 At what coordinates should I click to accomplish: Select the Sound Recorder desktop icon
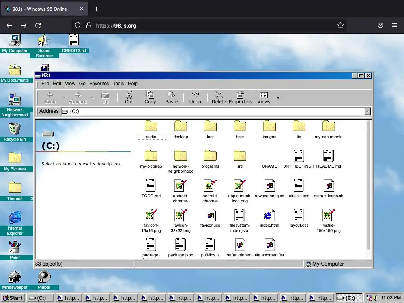[44, 46]
